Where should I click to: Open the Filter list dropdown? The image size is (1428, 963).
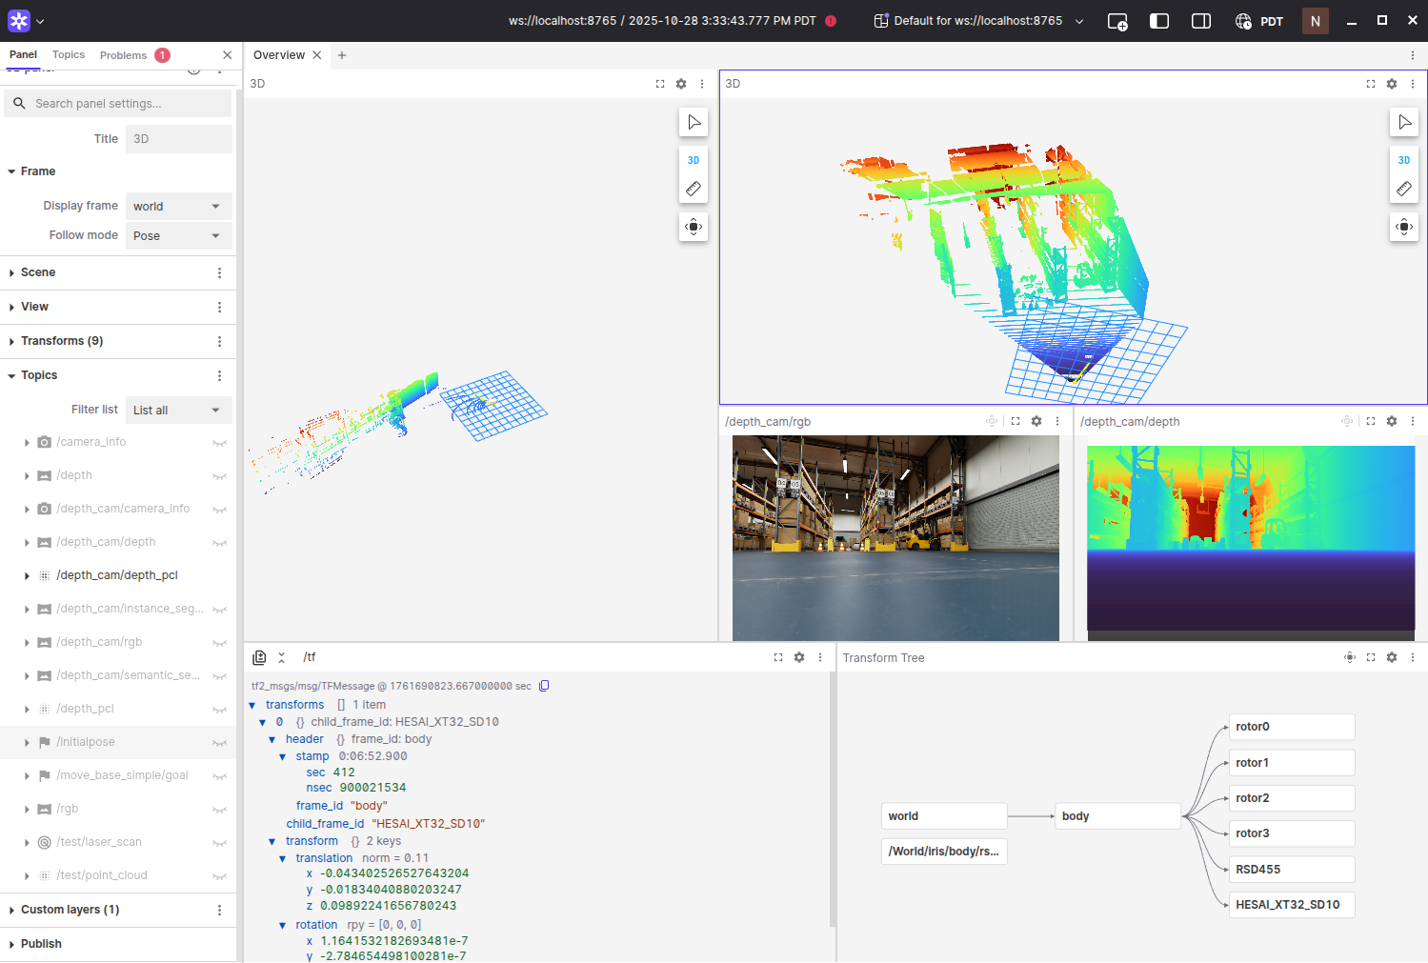click(x=178, y=411)
